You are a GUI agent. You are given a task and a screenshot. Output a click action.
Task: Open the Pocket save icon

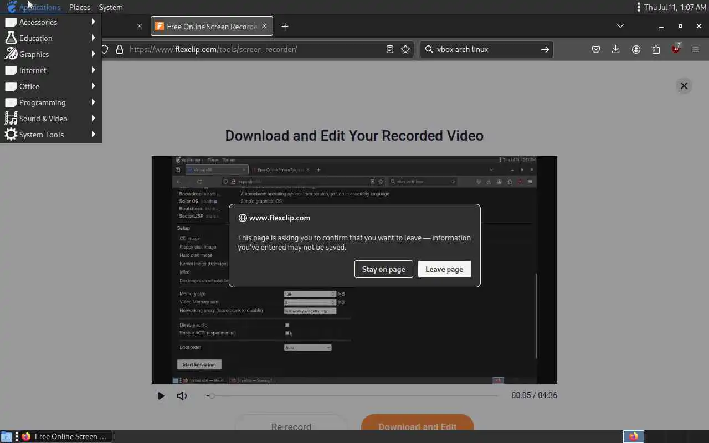pos(596,49)
